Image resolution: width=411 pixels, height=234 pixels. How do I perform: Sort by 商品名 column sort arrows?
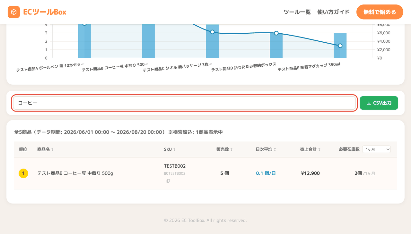click(52, 149)
